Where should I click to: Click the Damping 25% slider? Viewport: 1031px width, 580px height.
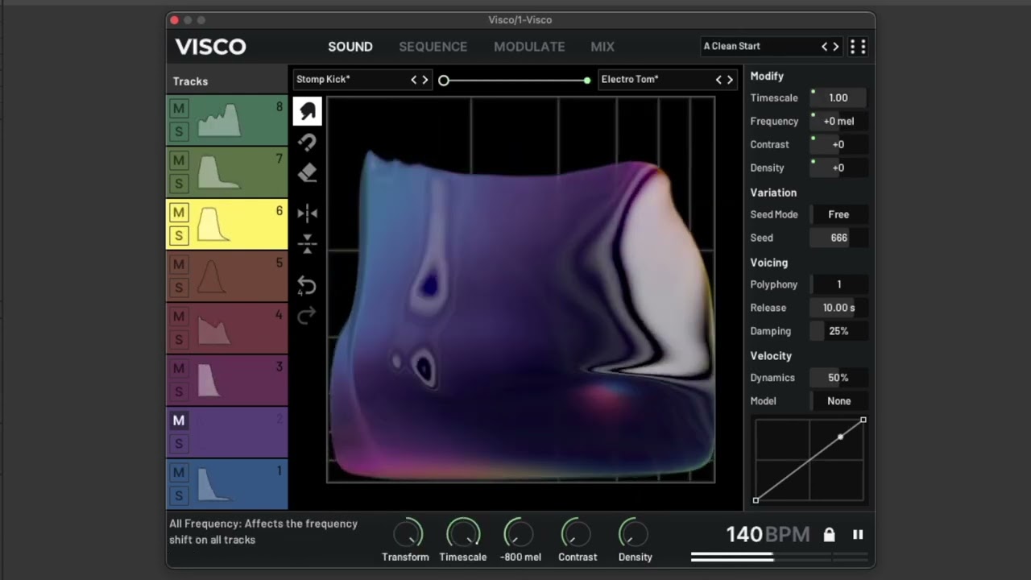[838, 332]
